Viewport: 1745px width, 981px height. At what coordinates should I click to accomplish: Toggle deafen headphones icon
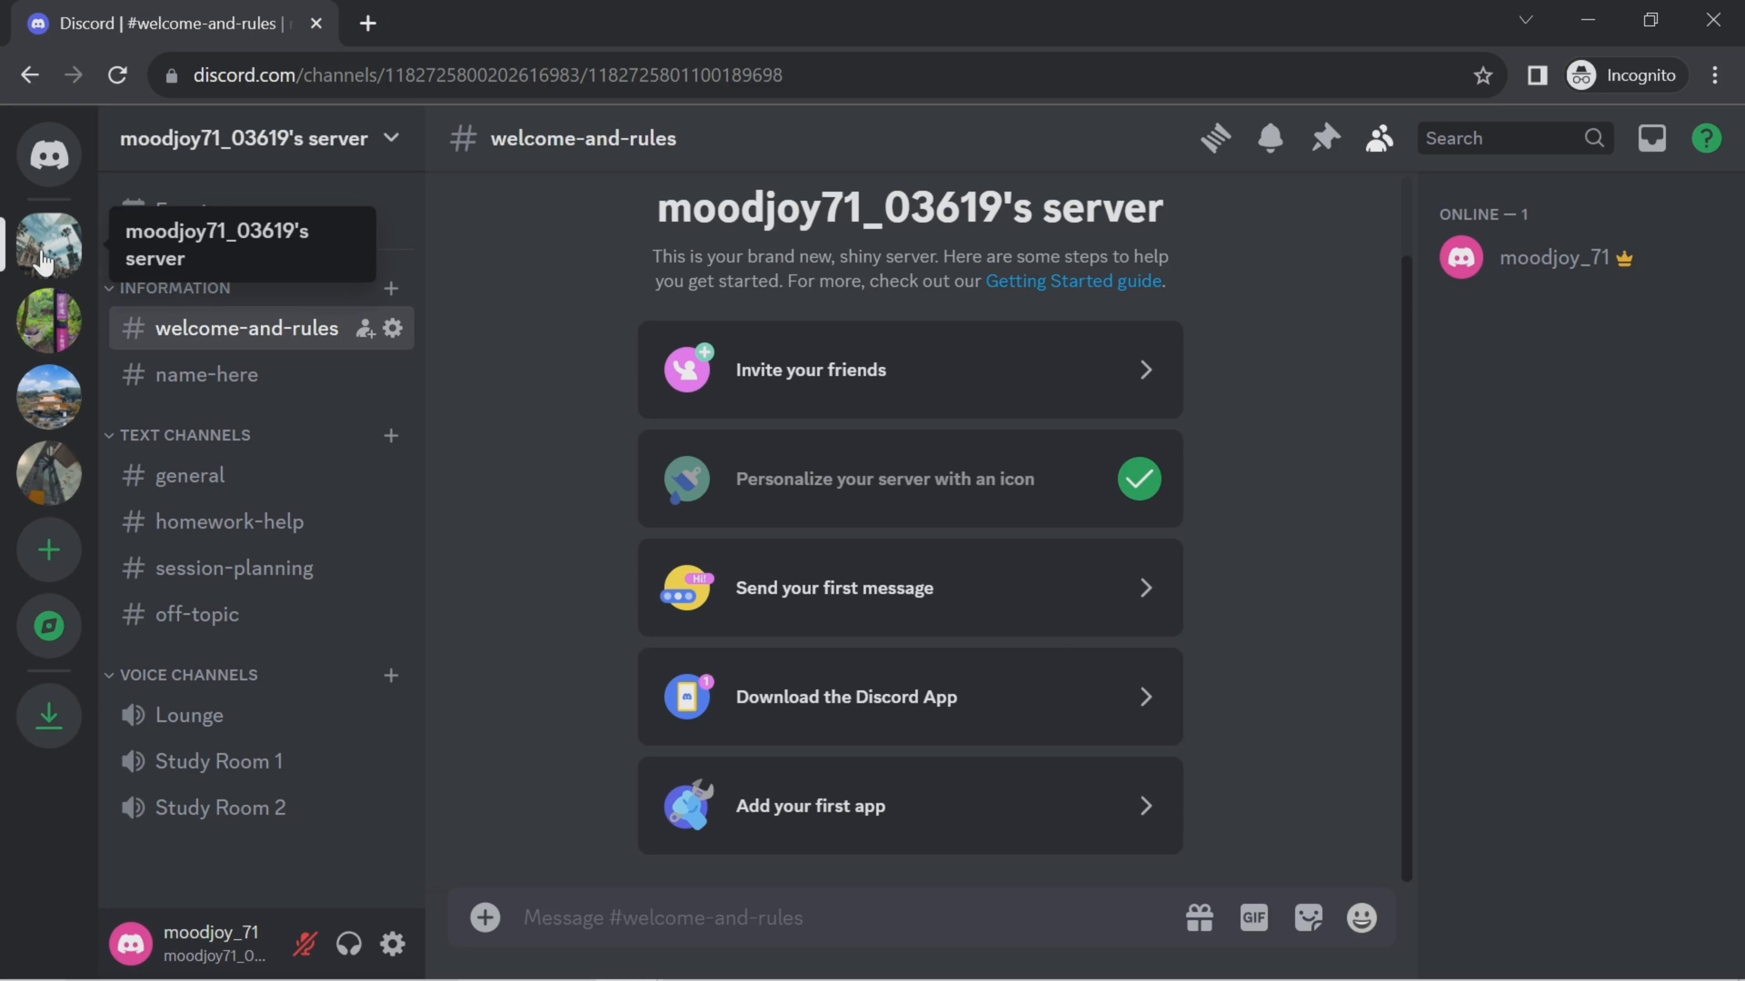(x=349, y=944)
